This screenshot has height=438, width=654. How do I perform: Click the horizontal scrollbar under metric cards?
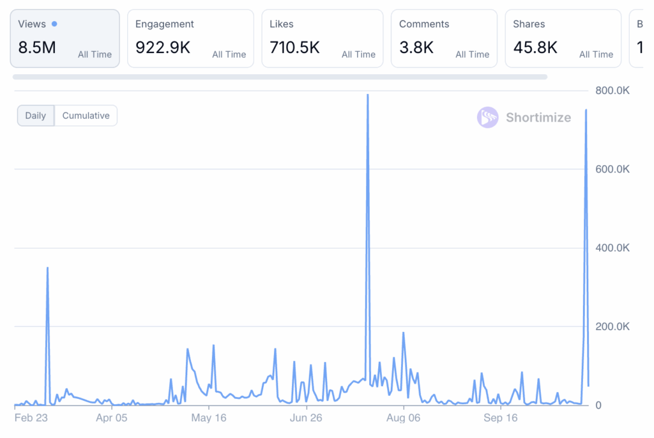(x=280, y=77)
